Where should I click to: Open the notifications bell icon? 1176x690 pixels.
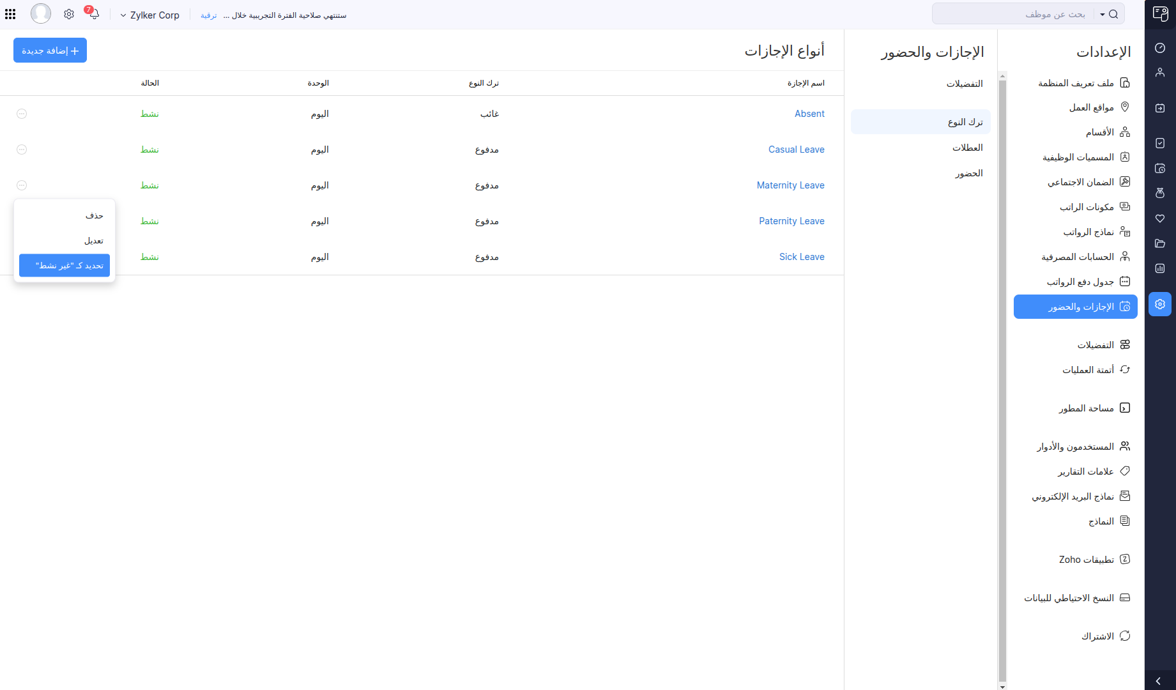click(94, 14)
